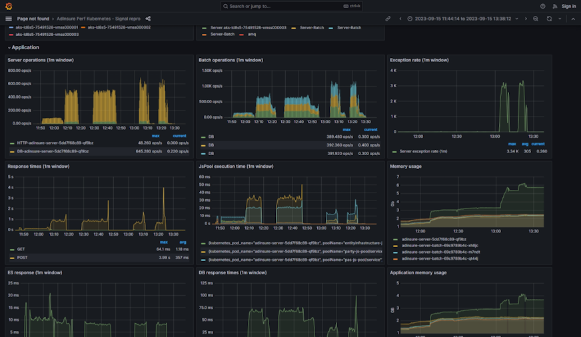Open the Grafana home logo
The image size is (581, 337).
tap(9, 6)
